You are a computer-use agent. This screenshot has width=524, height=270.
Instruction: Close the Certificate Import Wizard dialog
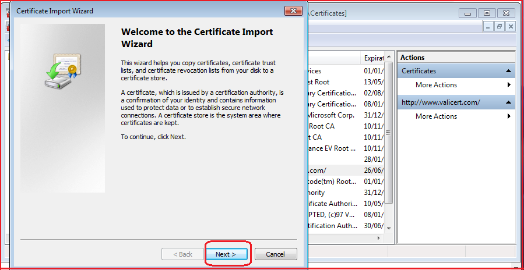[x=292, y=11]
